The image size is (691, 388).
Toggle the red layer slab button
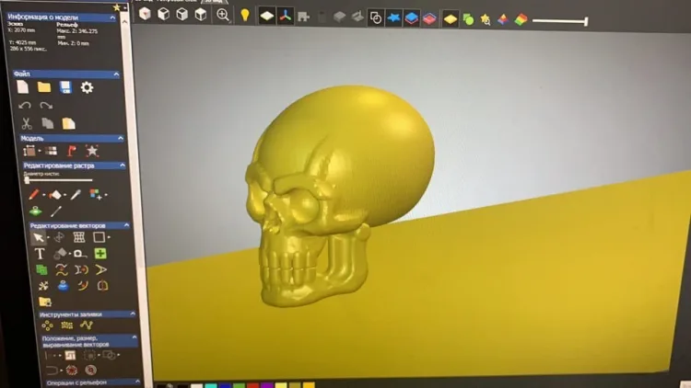coord(429,19)
